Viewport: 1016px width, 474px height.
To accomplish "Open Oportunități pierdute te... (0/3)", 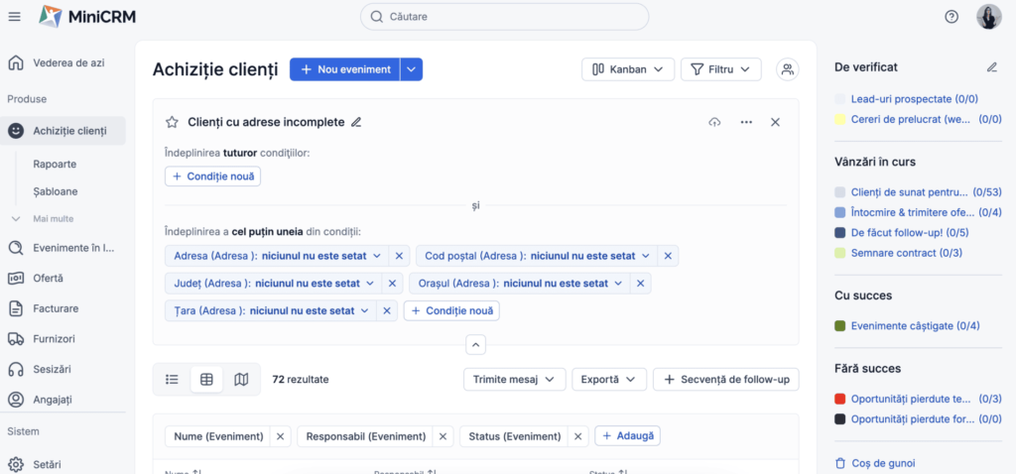I will coord(927,399).
